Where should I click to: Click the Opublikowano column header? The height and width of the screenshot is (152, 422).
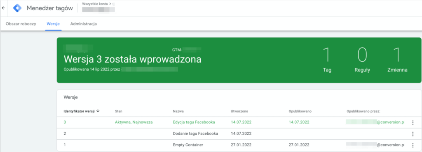point(300,111)
